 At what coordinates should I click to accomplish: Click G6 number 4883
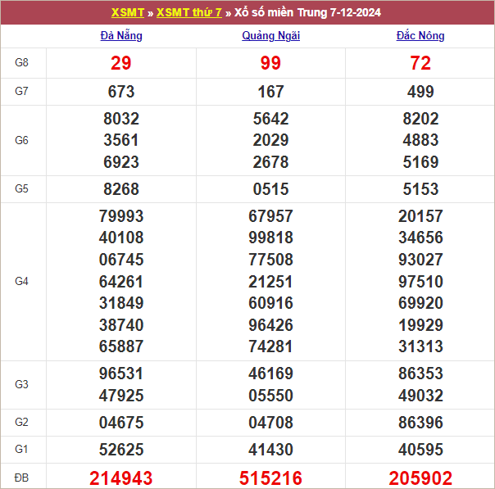[x=420, y=140]
